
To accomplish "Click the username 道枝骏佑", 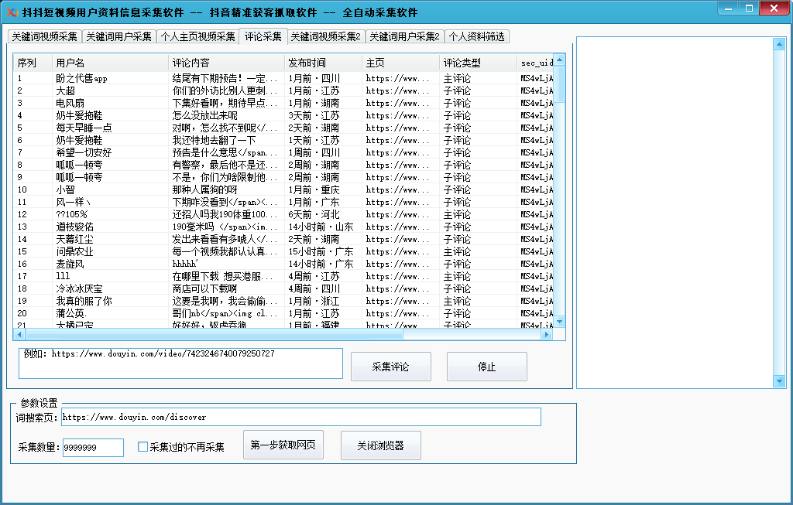I will [74, 227].
